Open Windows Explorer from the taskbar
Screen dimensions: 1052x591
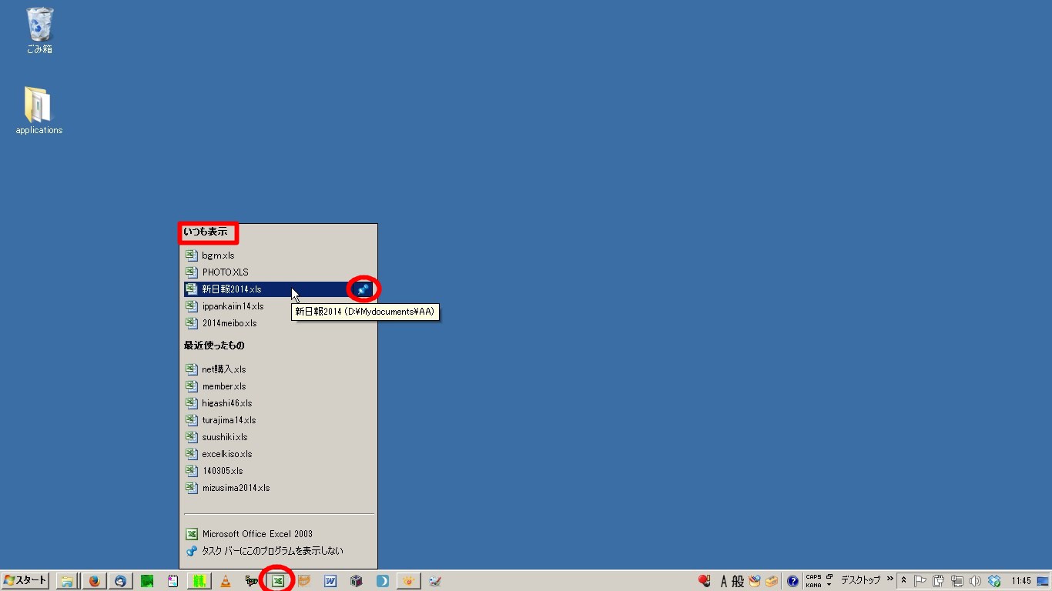tap(68, 581)
